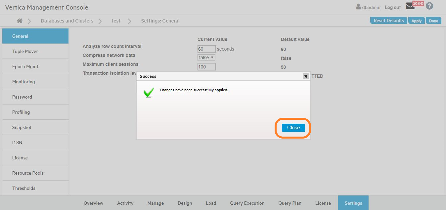Select Epoch Mgmt in sidebar
The image size is (446, 210).
click(25, 66)
